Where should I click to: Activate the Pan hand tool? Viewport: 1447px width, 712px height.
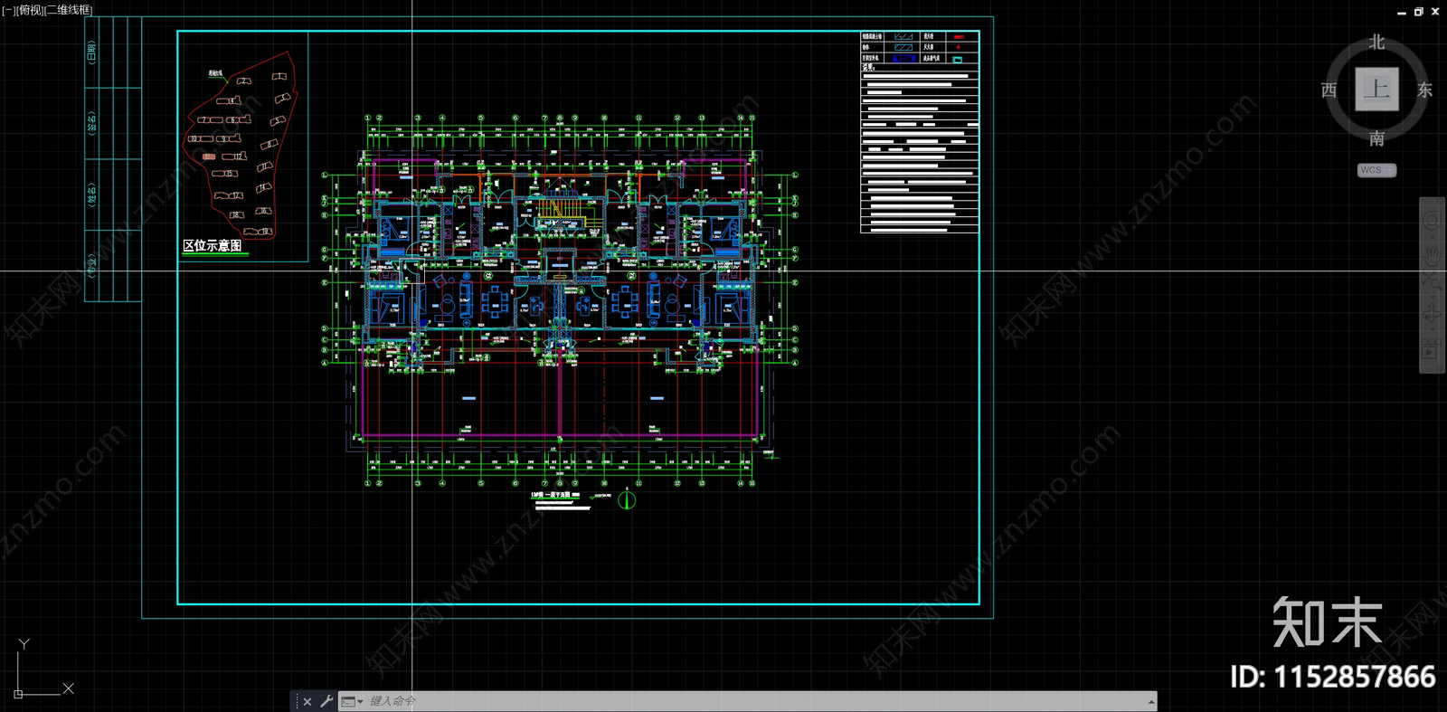(1432, 255)
